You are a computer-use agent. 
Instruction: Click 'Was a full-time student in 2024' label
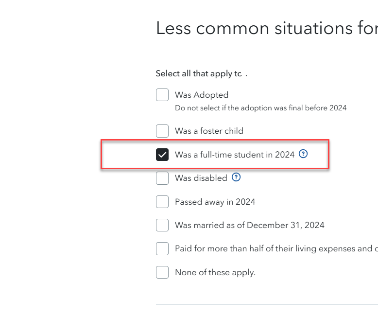click(x=235, y=155)
